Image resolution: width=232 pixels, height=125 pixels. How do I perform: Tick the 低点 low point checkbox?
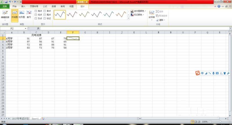(x=36, y=15)
